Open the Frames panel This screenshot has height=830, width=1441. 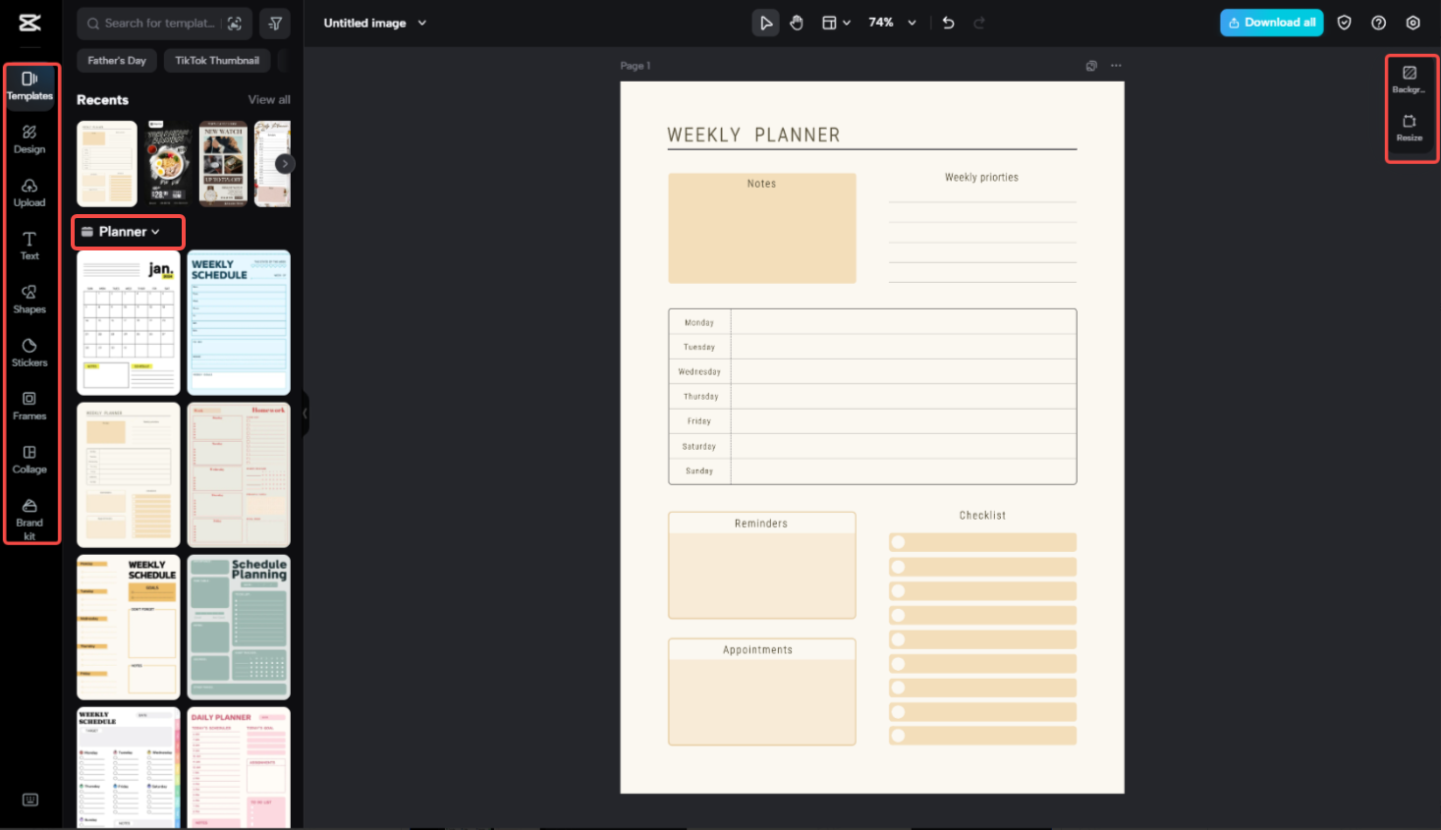tap(29, 406)
